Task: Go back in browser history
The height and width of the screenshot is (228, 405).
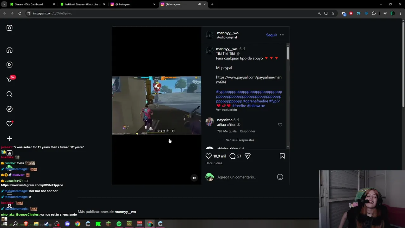Action: [x=4, y=13]
